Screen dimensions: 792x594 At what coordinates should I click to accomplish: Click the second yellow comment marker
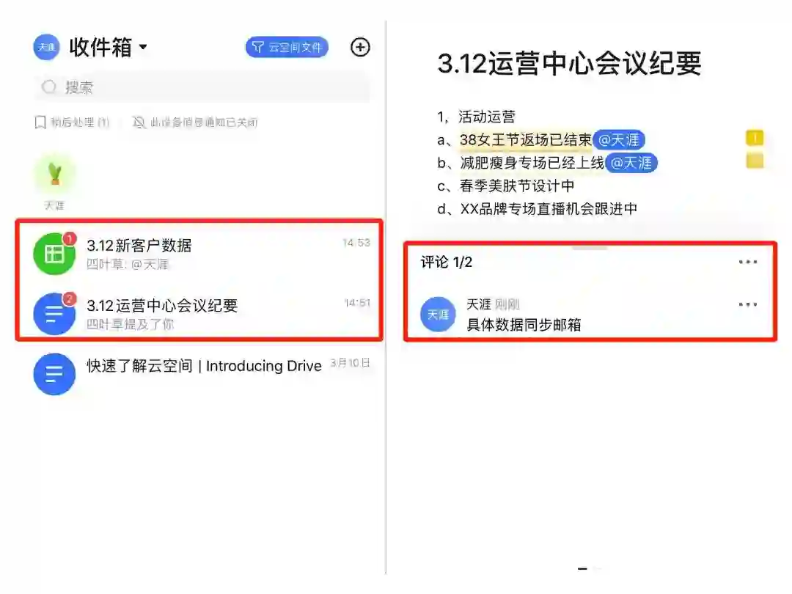pos(755,161)
